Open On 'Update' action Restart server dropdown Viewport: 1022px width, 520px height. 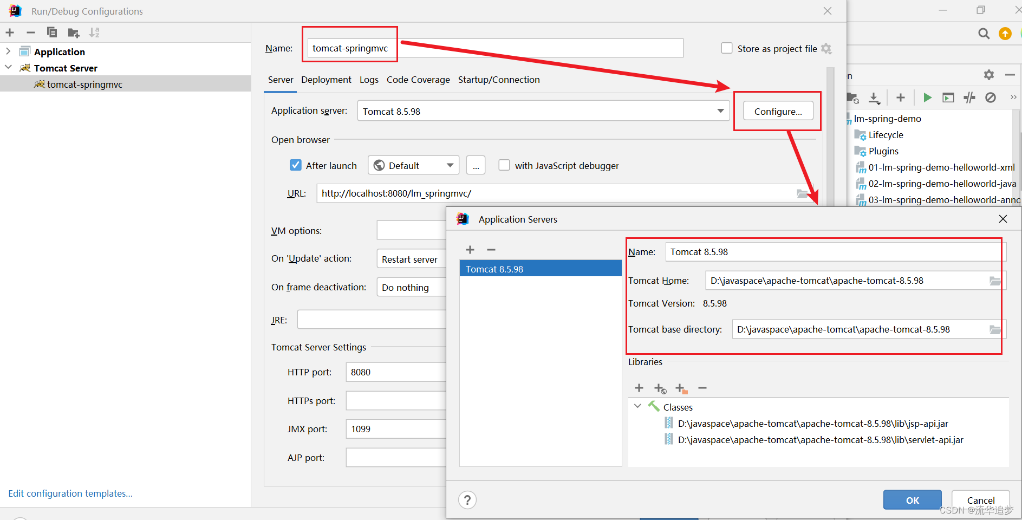(411, 259)
